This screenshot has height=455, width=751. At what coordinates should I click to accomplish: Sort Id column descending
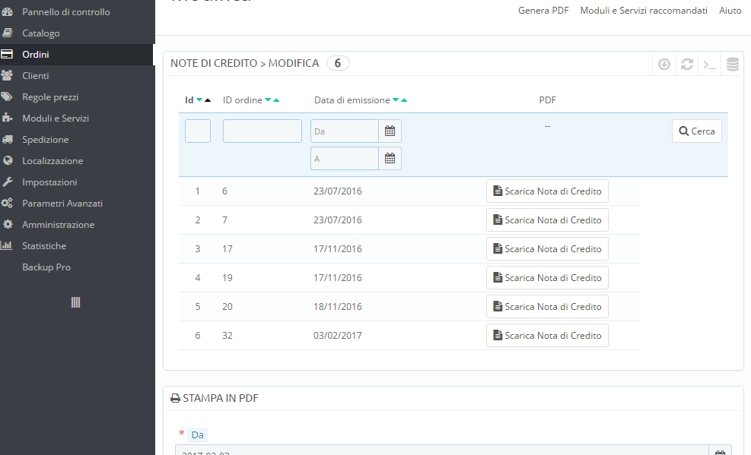(199, 100)
